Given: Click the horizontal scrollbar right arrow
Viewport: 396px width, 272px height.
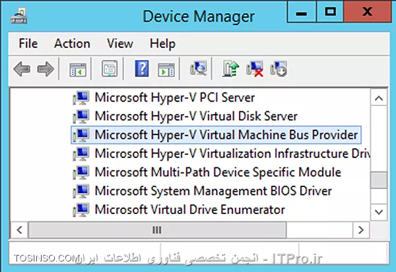Looking at the screenshot, I should tap(361, 230).
